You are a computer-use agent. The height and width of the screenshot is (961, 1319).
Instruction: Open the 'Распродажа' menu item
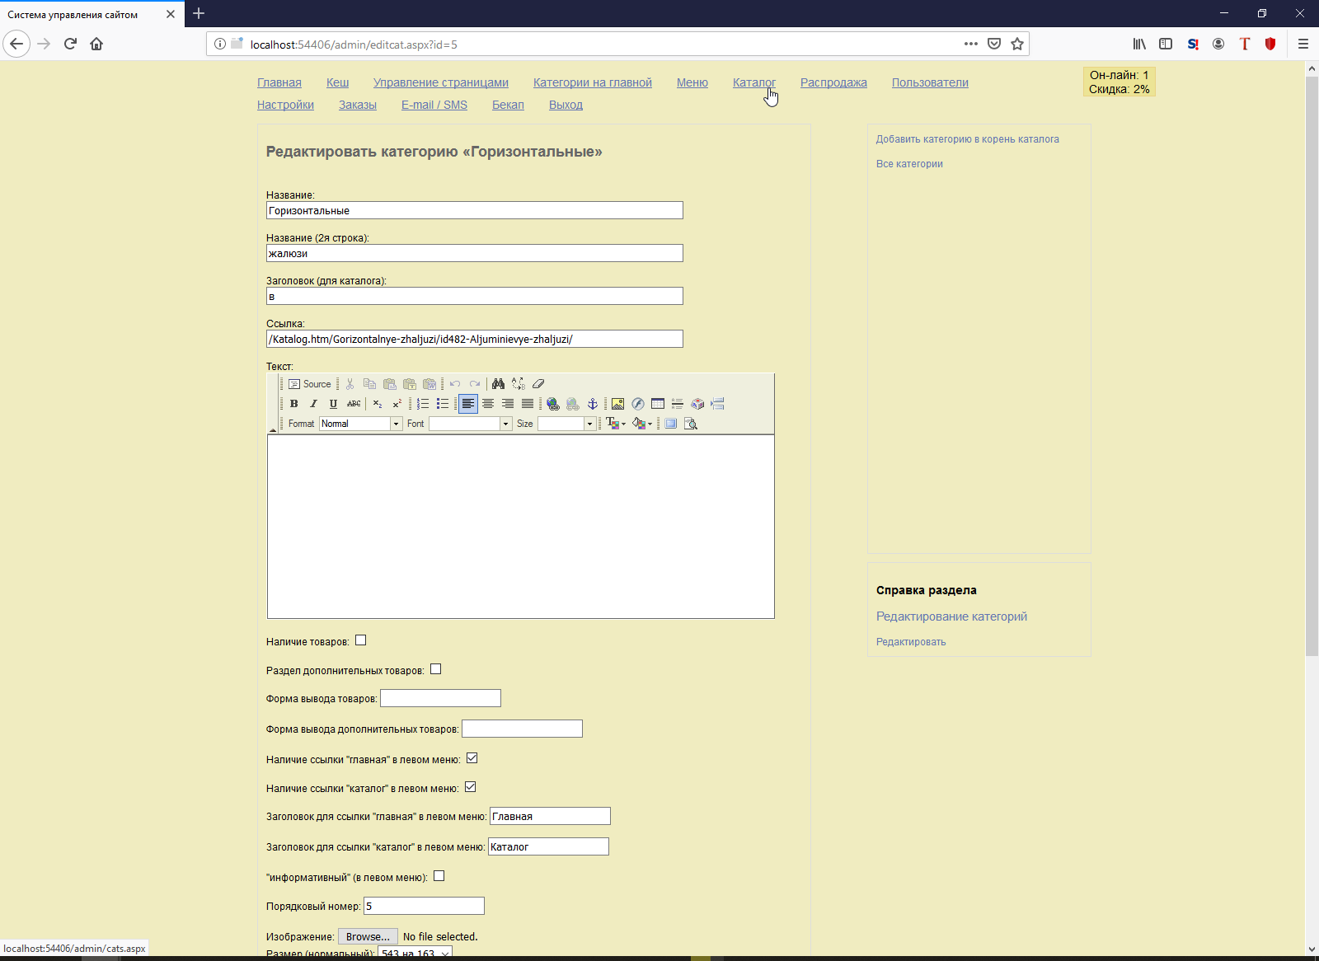coord(833,82)
